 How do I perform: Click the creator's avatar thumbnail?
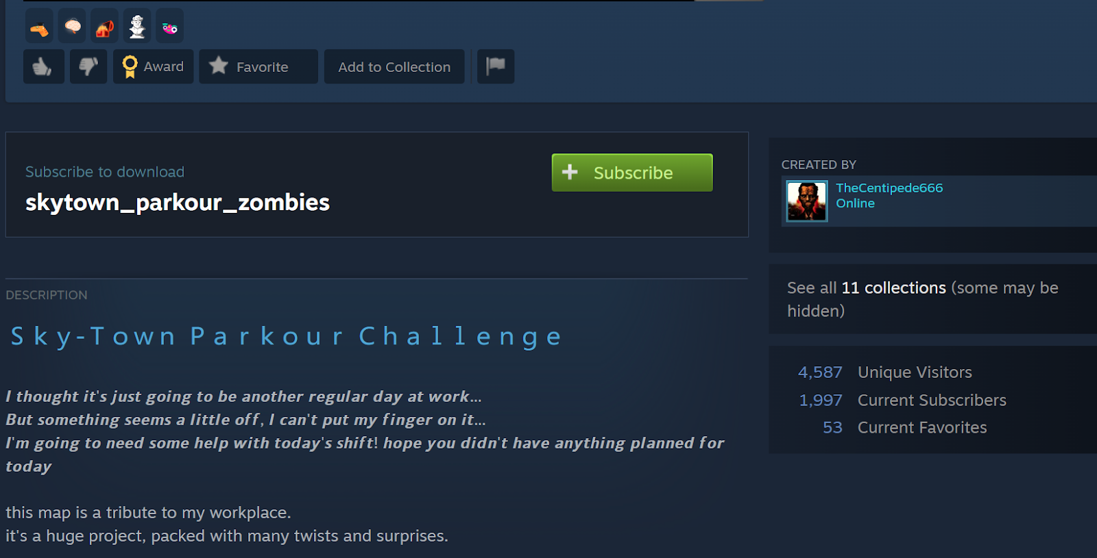tap(807, 201)
